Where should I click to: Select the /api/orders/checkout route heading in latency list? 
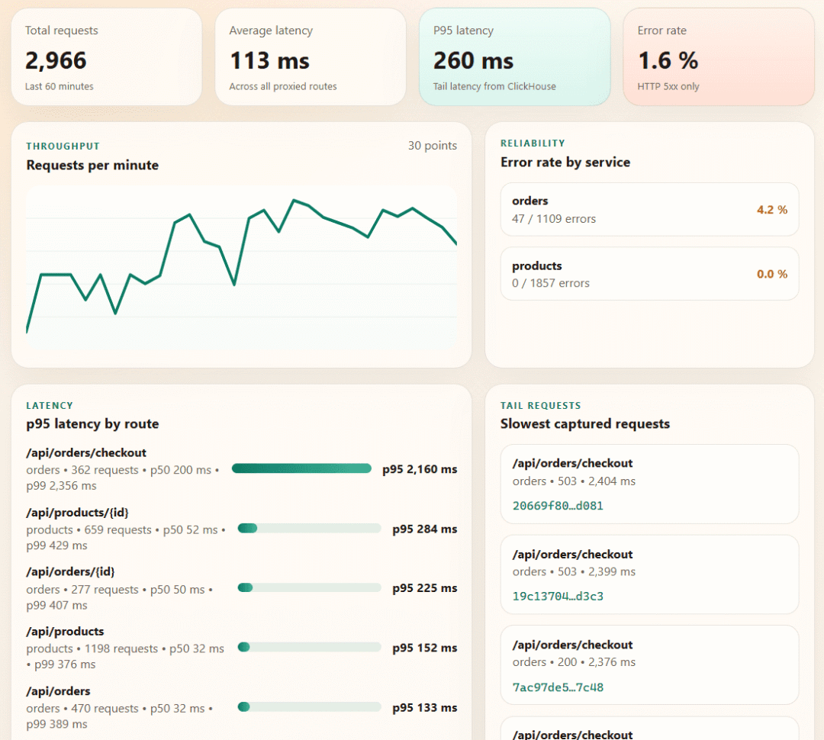[x=86, y=452]
